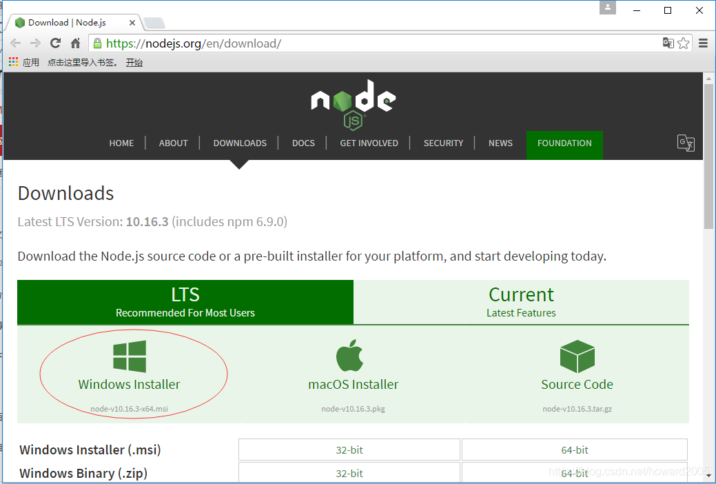
Task: Click the Source Code link
Action: 577,384
